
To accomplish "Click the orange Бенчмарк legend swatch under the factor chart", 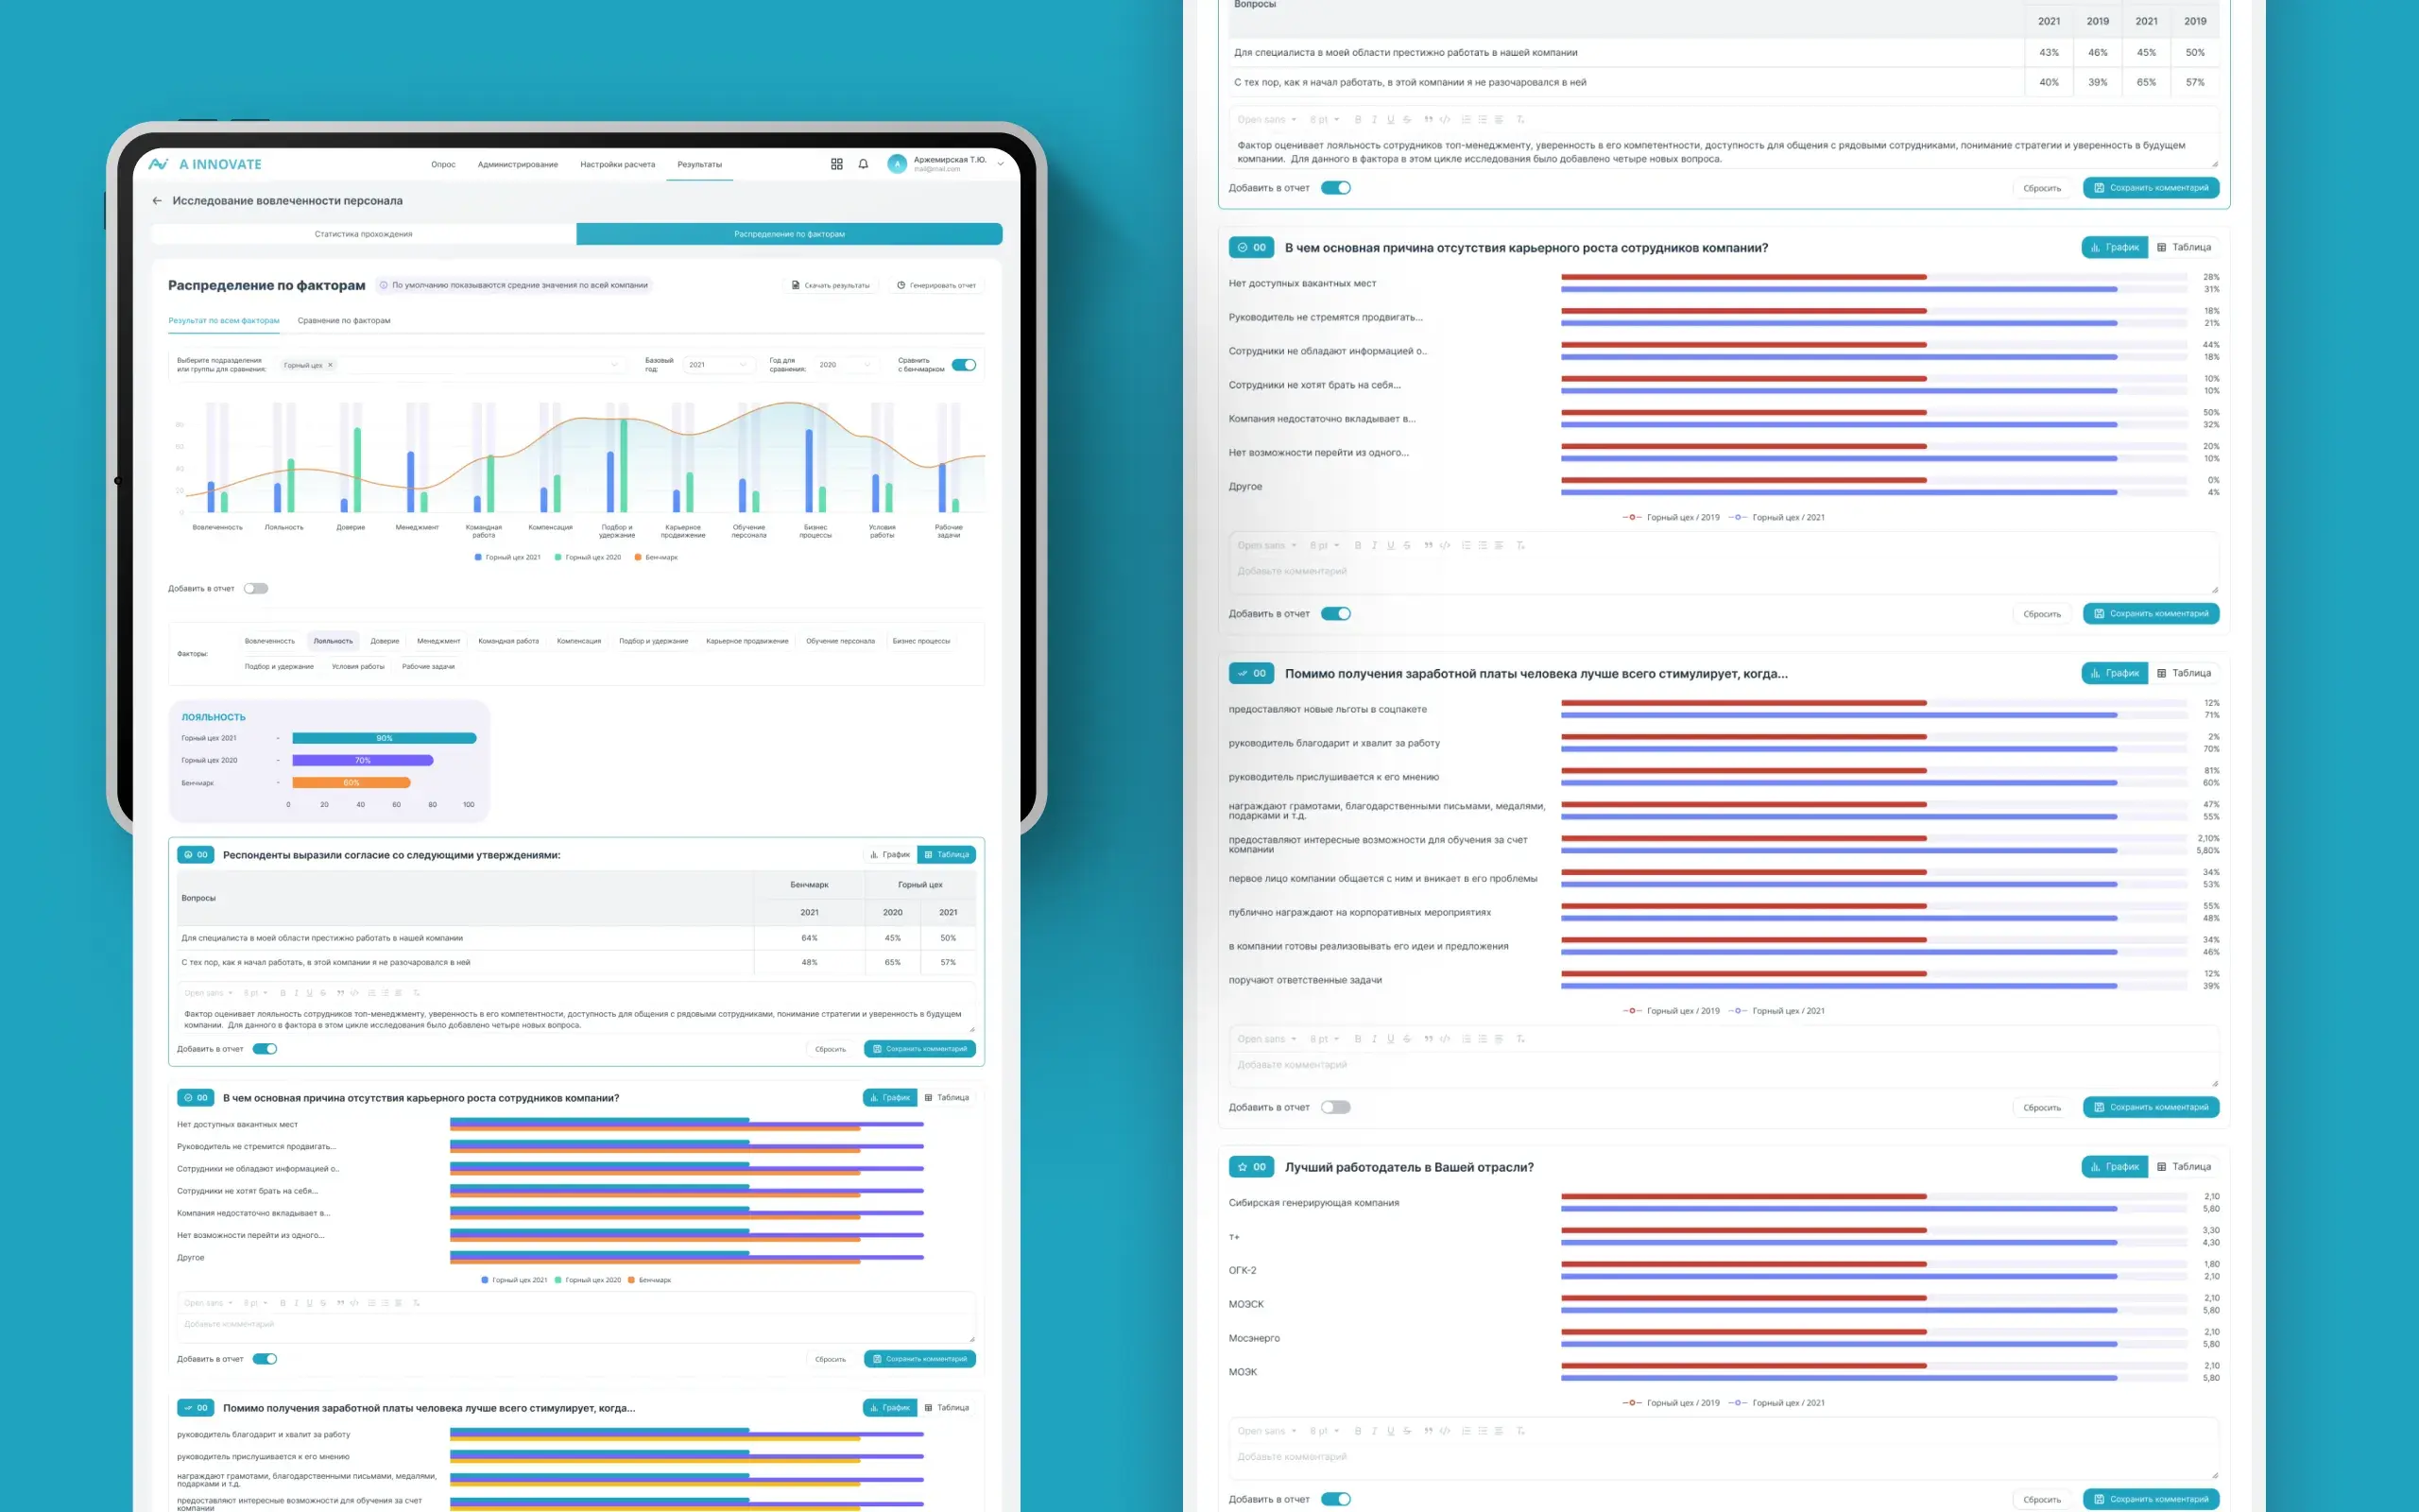I will coord(638,557).
